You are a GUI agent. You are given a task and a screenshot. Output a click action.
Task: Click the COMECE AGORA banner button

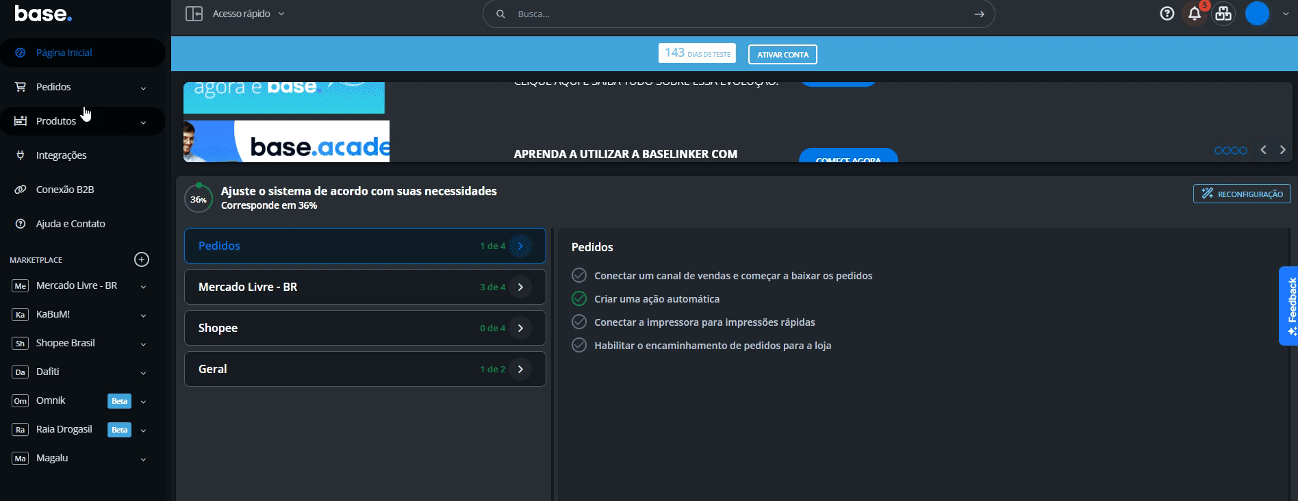[848, 156]
